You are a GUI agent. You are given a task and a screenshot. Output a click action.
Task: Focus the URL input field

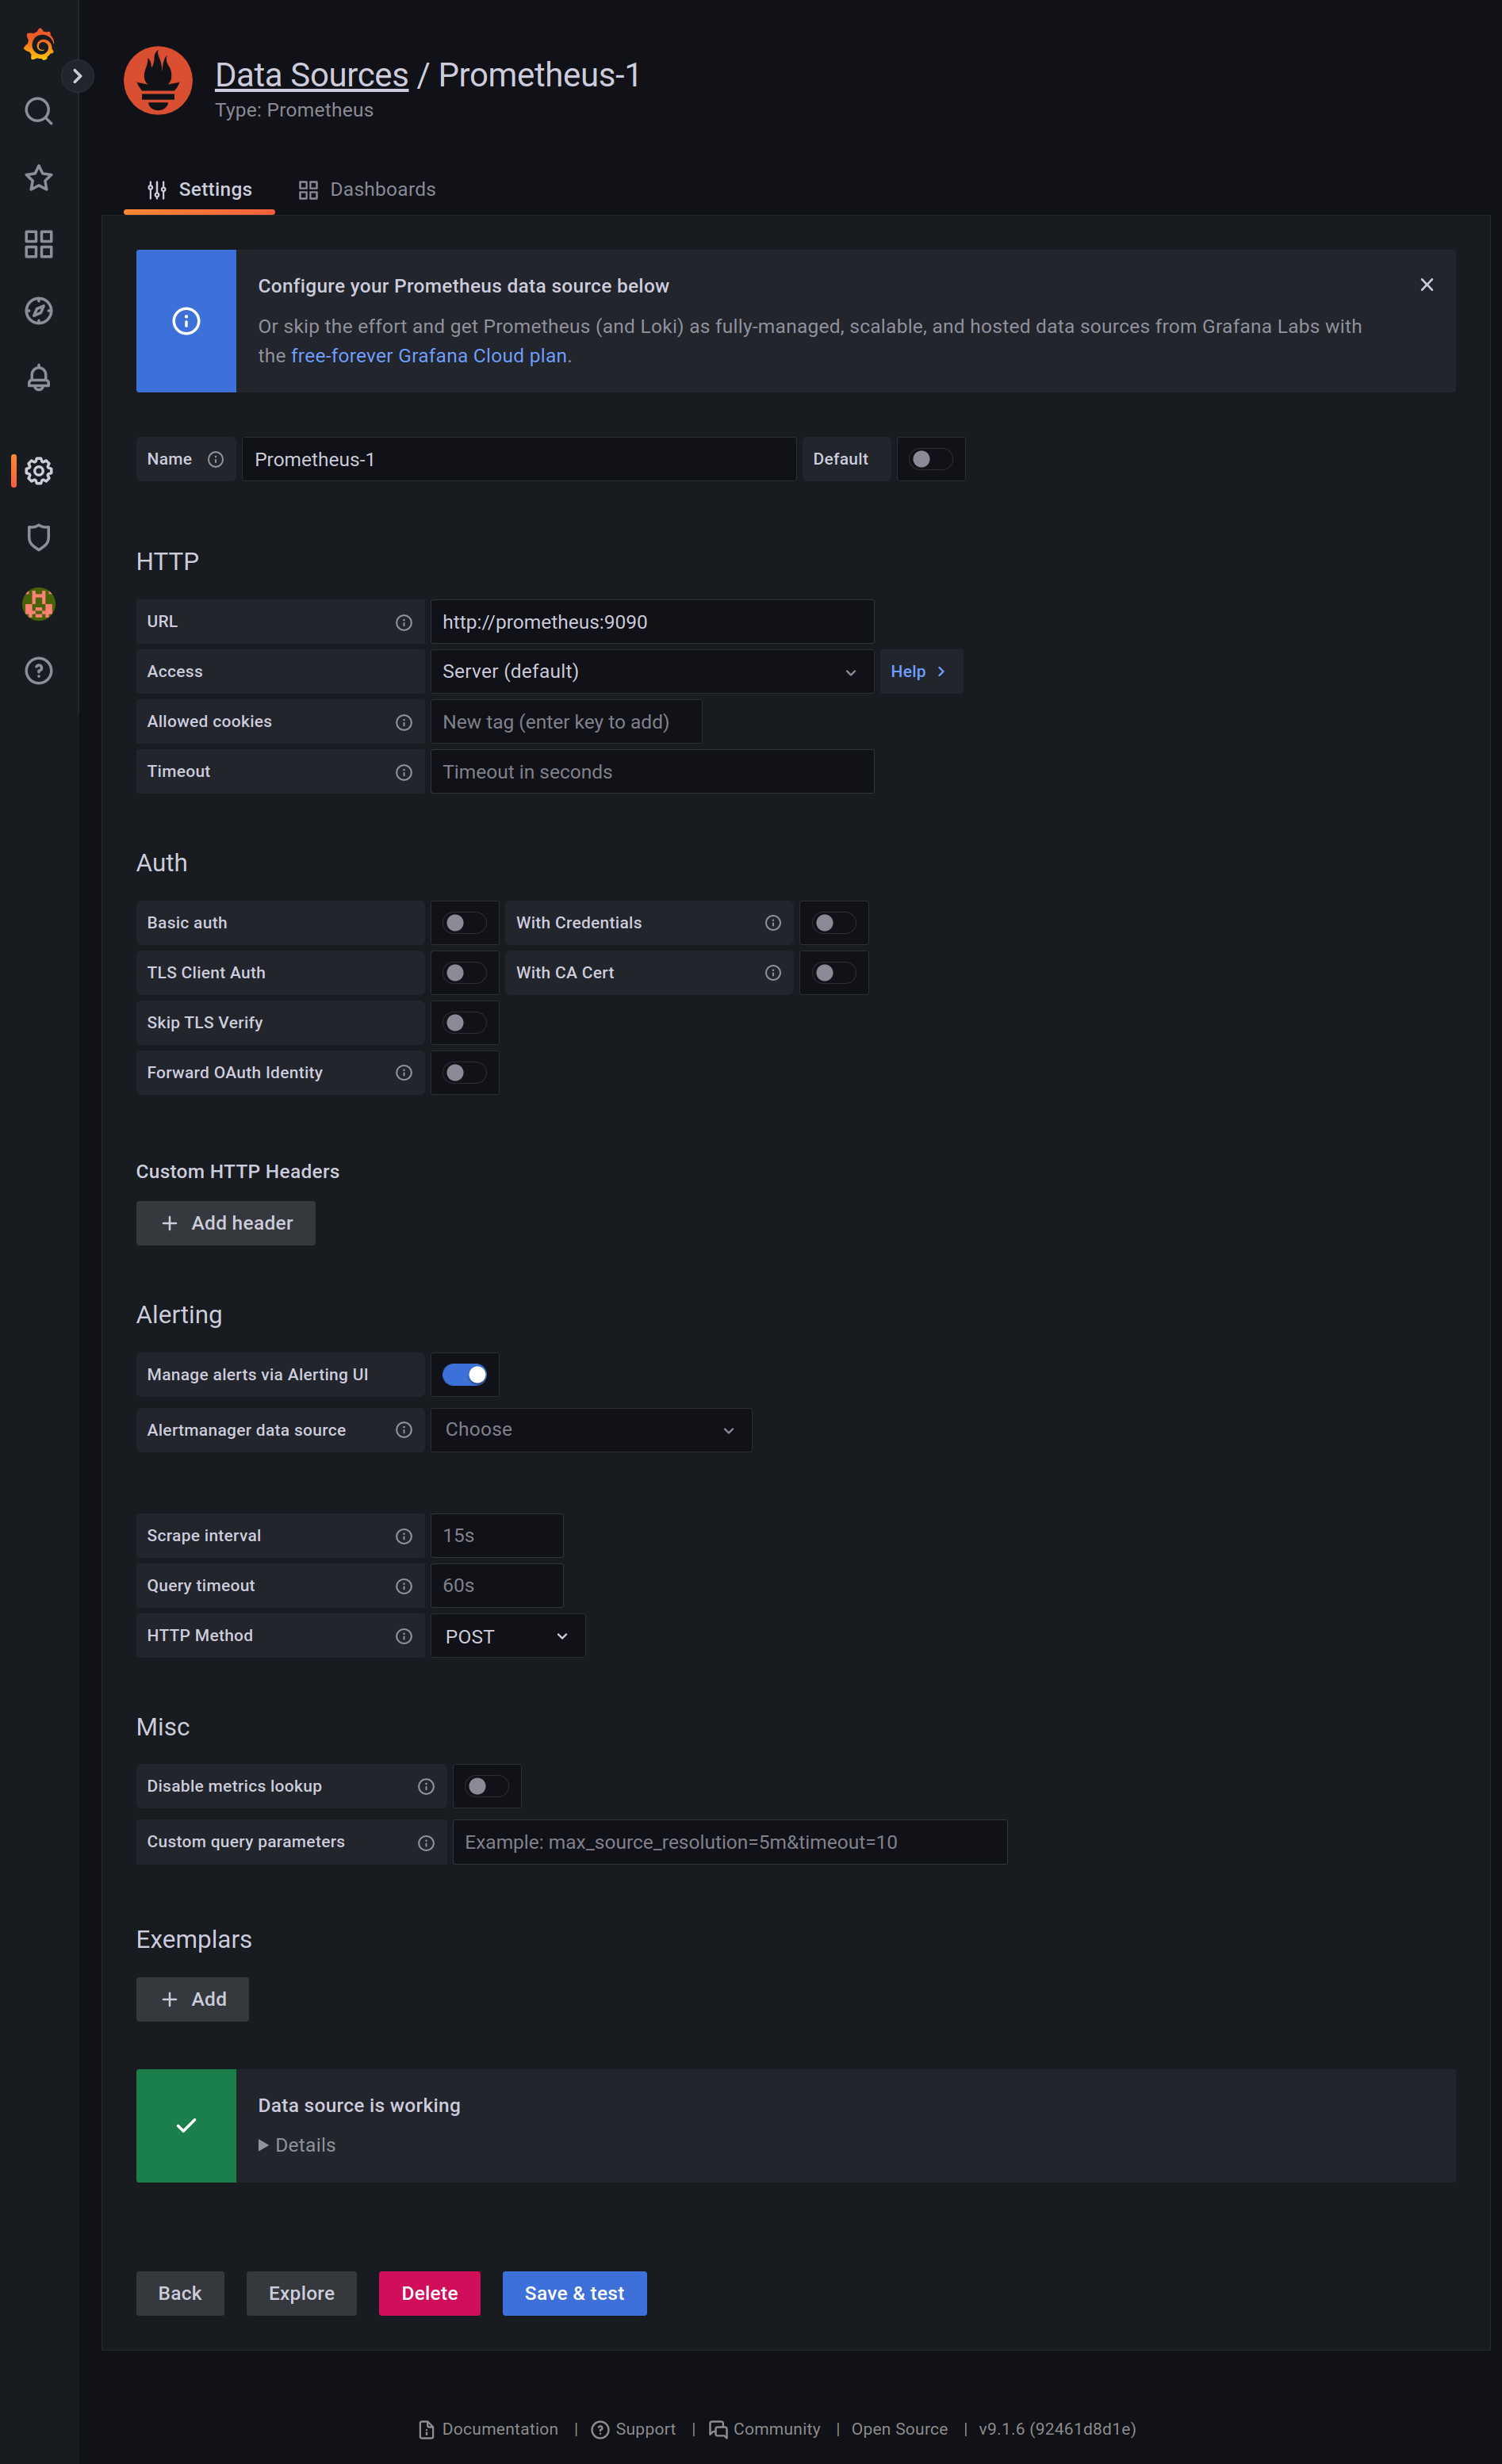coord(652,622)
